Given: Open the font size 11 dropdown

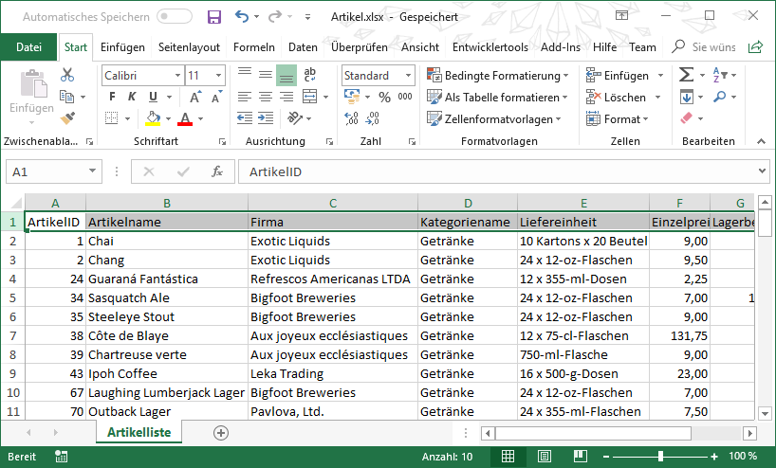Looking at the screenshot, I should pyautogui.click(x=218, y=76).
